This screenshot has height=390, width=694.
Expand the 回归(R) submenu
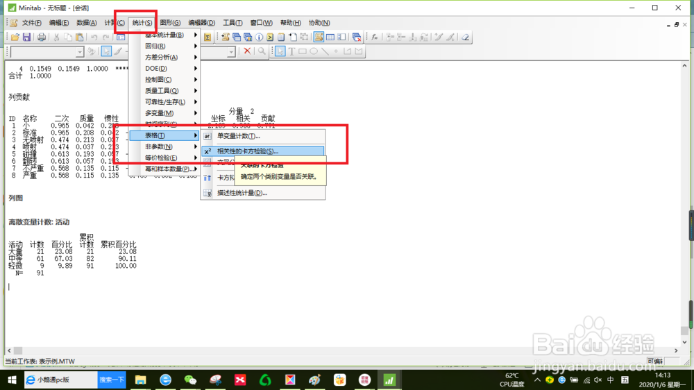(164, 46)
